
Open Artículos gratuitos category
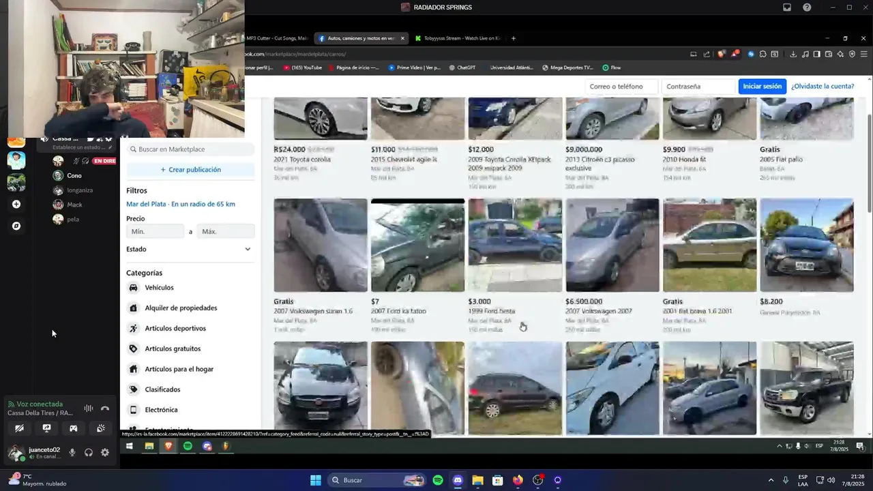pyautogui.click(x=190, y=348)
